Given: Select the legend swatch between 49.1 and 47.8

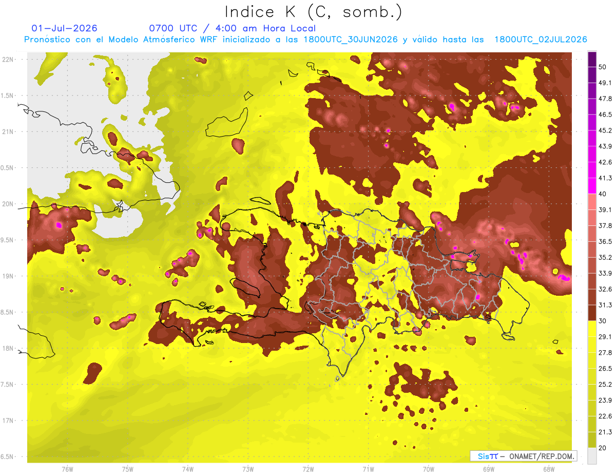Looking at the screenshot, I should [x=592, y=91].
